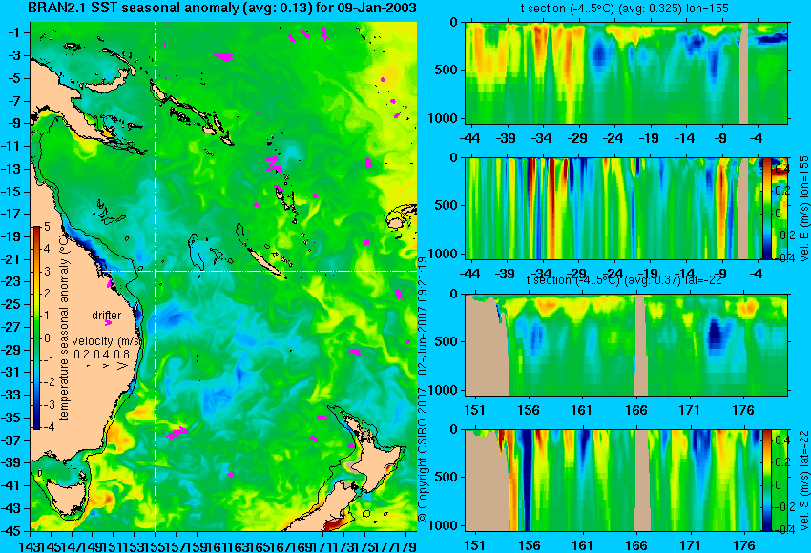Click the 176 tick under the vel. S section

[x=744, y=545]
